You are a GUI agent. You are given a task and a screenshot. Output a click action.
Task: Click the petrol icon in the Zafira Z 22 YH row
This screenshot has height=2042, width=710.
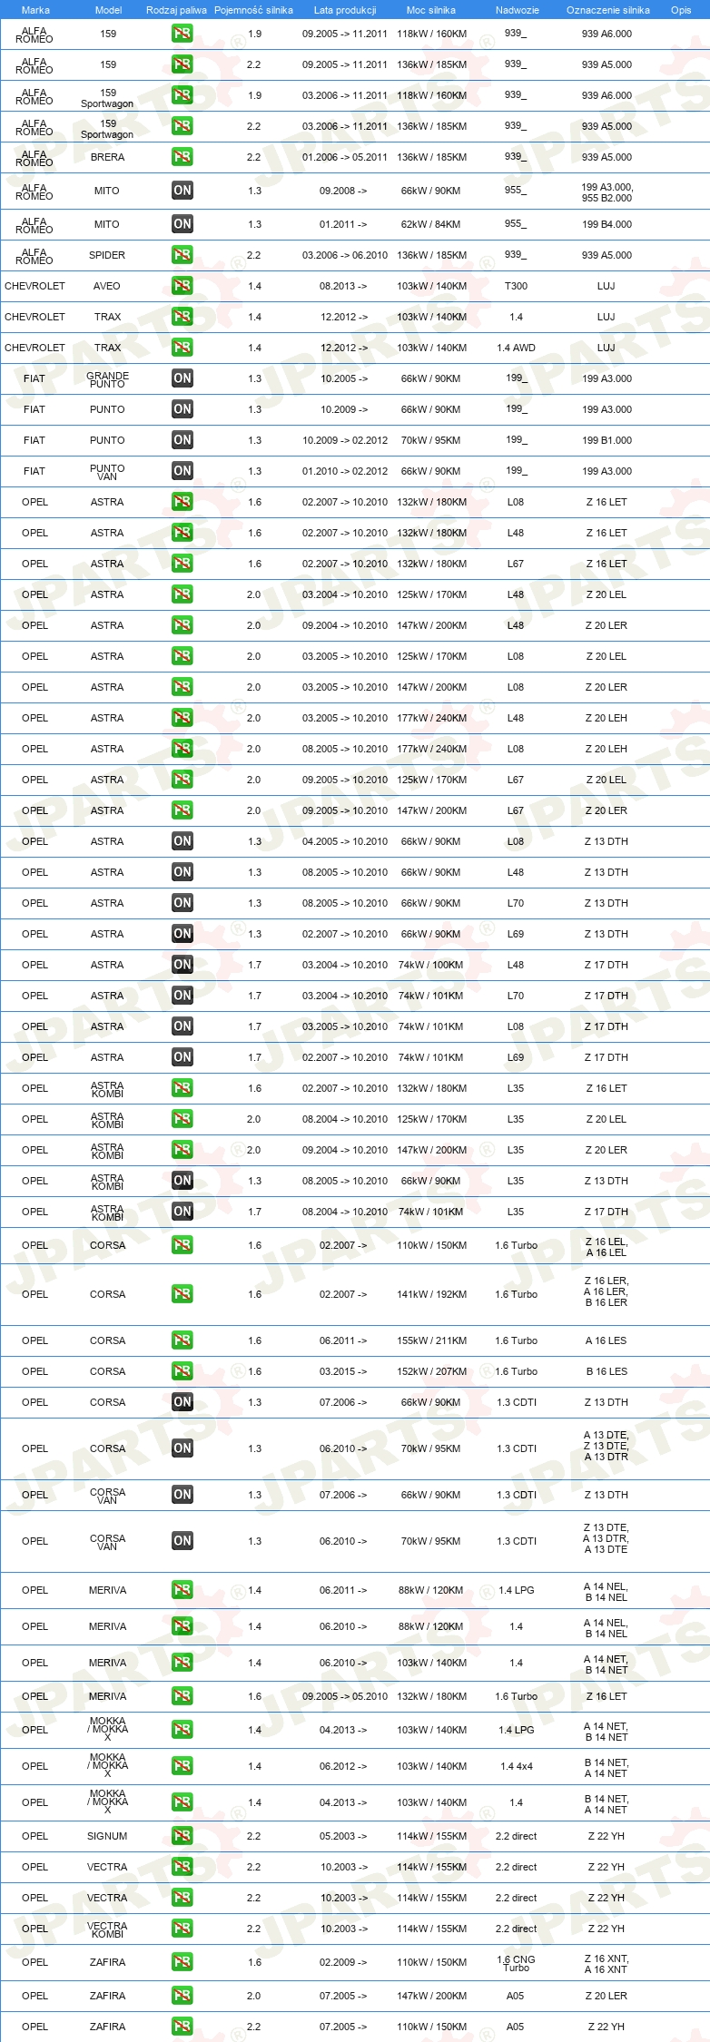[x=182, y=2027]
